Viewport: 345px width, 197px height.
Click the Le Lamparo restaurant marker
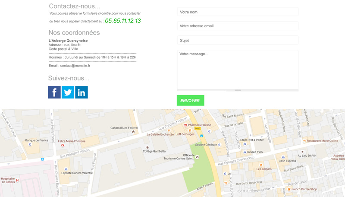pos(261,165)
